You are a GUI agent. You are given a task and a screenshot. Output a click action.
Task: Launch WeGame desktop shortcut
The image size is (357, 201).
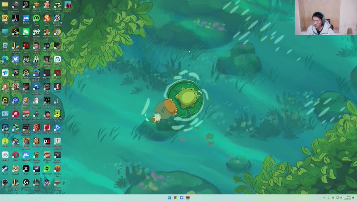tap(16, 32)
